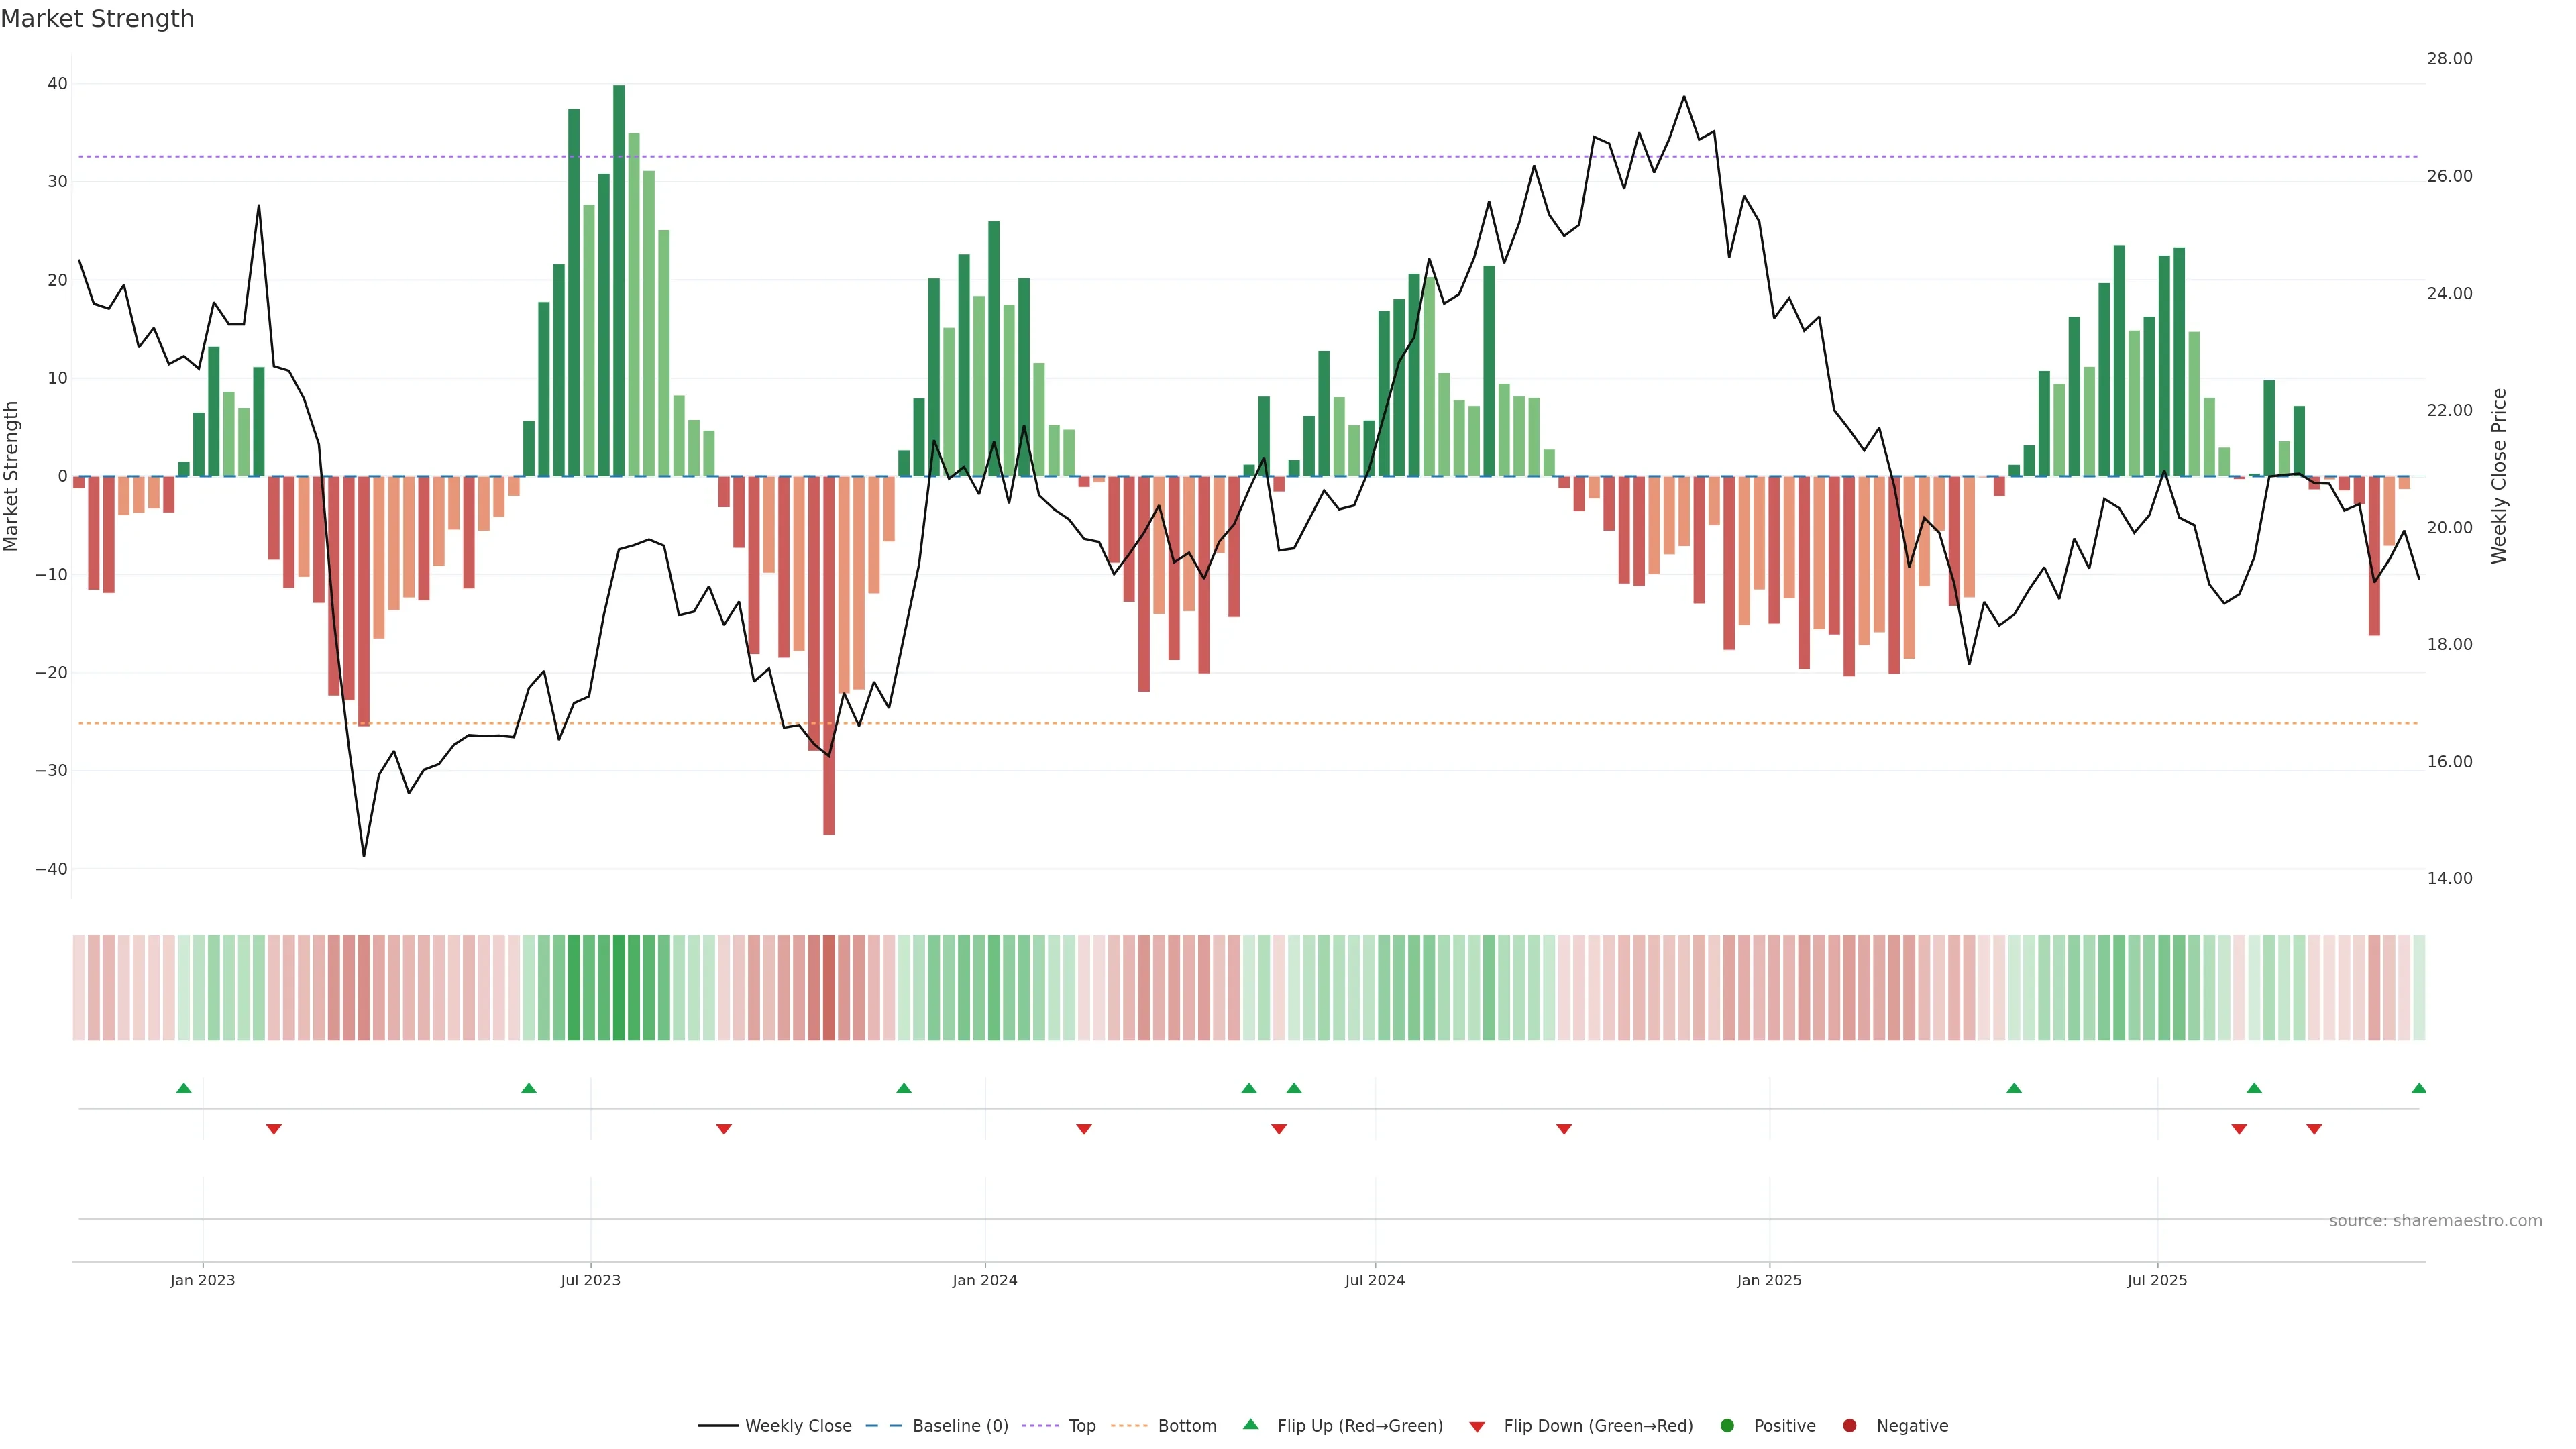Click the first green flip-up triangle marker
Viewport: 2576px width, 1449px height.
click(x=184, y=1088)
